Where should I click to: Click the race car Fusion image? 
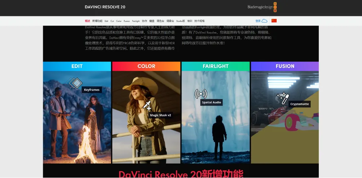tap(285, 117)
